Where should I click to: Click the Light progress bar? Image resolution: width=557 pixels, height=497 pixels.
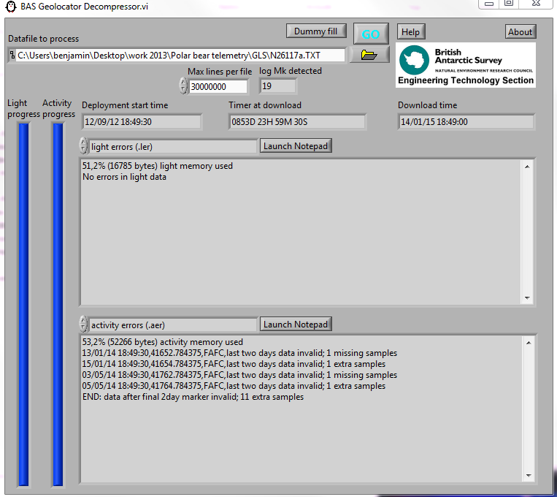pos(23,304)
